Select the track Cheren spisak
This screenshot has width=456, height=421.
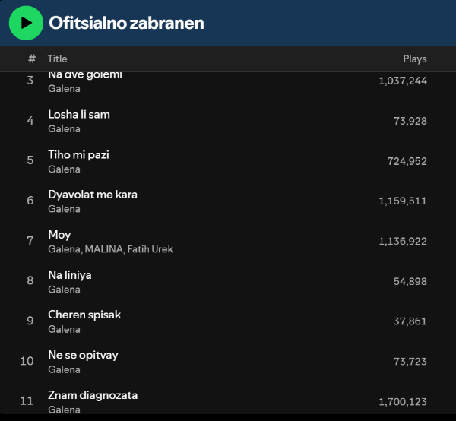(84, 315)
